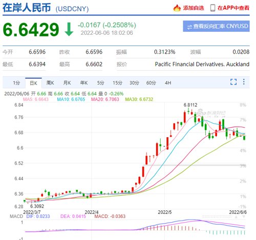Choose the 60分 interval tab
This screenshot has width=256, height=240.
coord(151,83)
